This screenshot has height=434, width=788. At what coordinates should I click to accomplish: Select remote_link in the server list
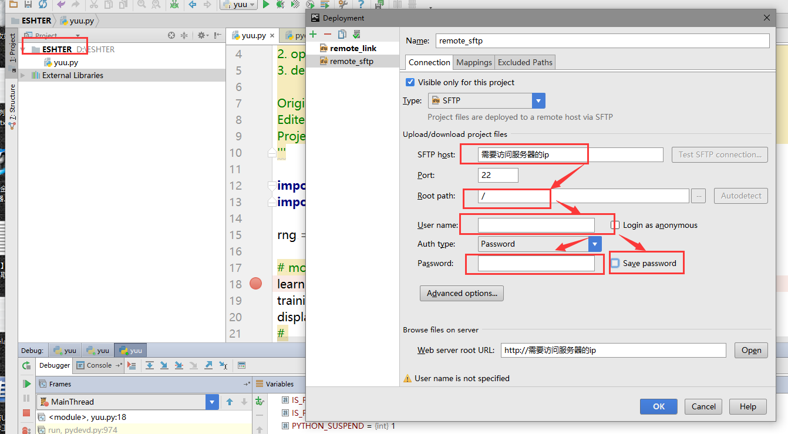point(353,48)
